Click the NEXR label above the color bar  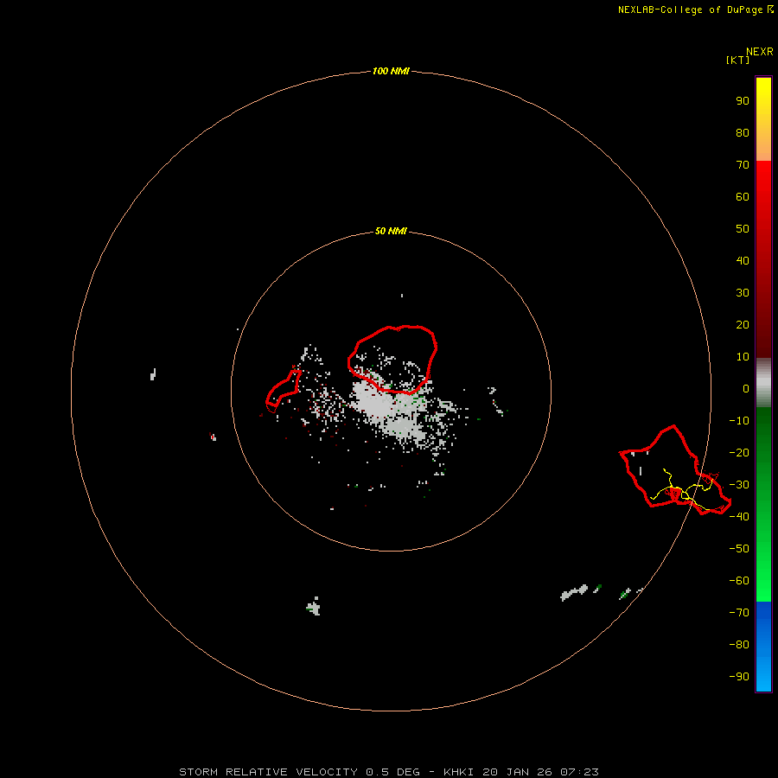click(x=759, y=52)
